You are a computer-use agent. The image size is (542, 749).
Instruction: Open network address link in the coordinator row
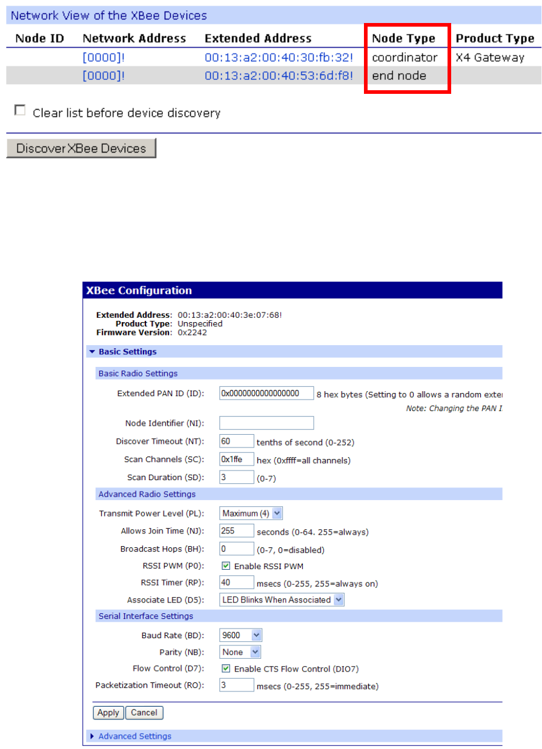coord(104,58)
